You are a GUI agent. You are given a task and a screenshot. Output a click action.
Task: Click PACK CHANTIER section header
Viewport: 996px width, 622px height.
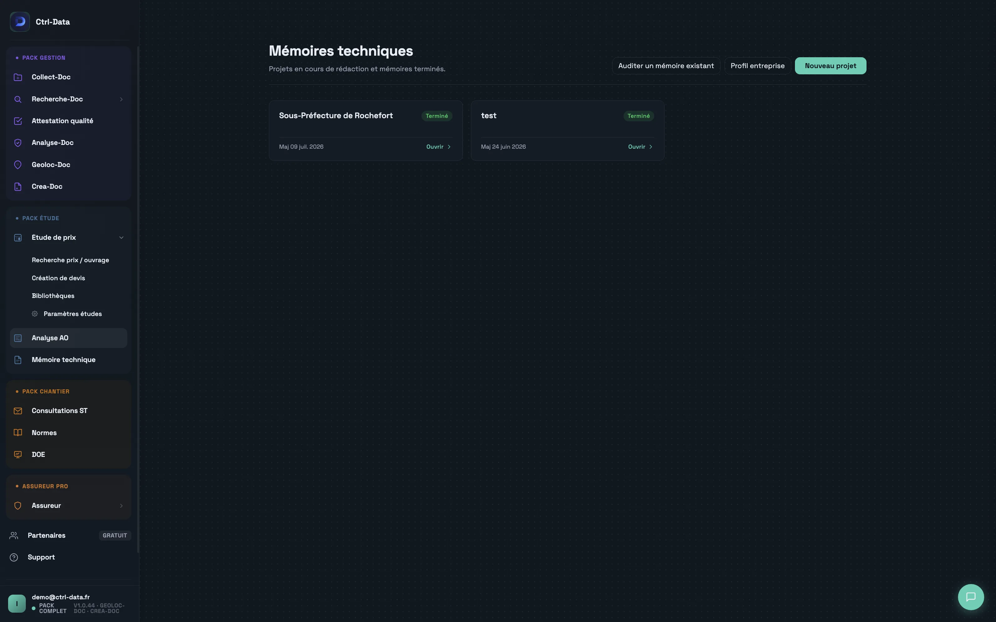(46, 391)
